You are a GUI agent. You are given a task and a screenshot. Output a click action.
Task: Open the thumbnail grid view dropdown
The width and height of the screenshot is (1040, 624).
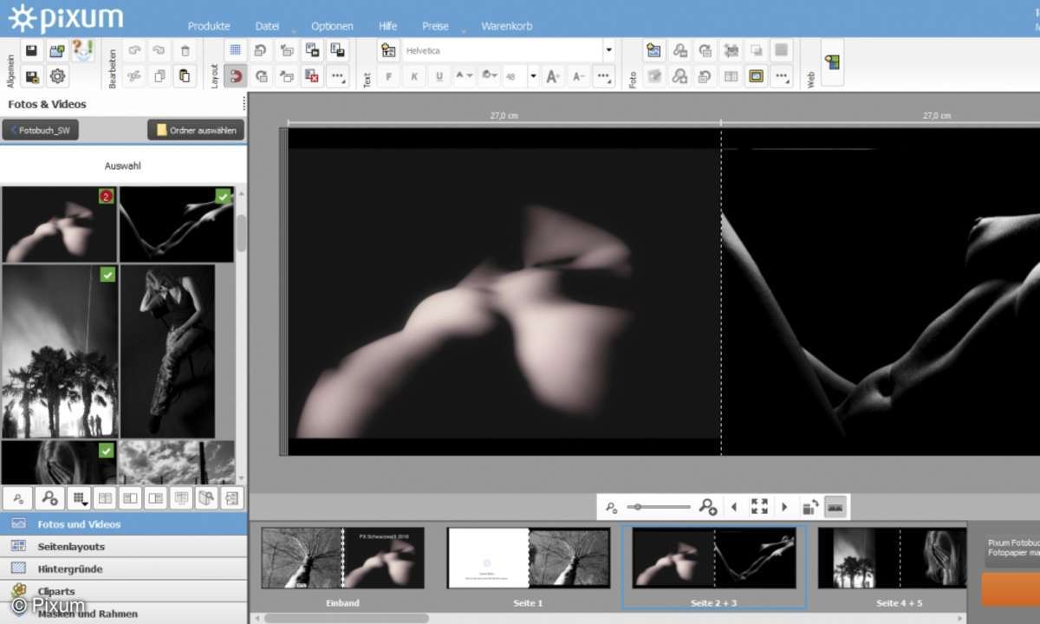tap(79, 498)
